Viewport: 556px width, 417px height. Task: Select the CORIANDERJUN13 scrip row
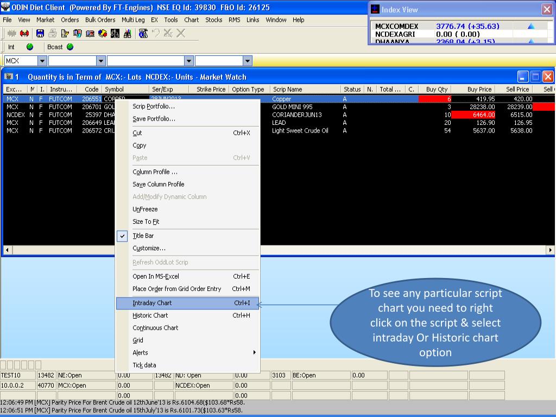pos(279,115)
